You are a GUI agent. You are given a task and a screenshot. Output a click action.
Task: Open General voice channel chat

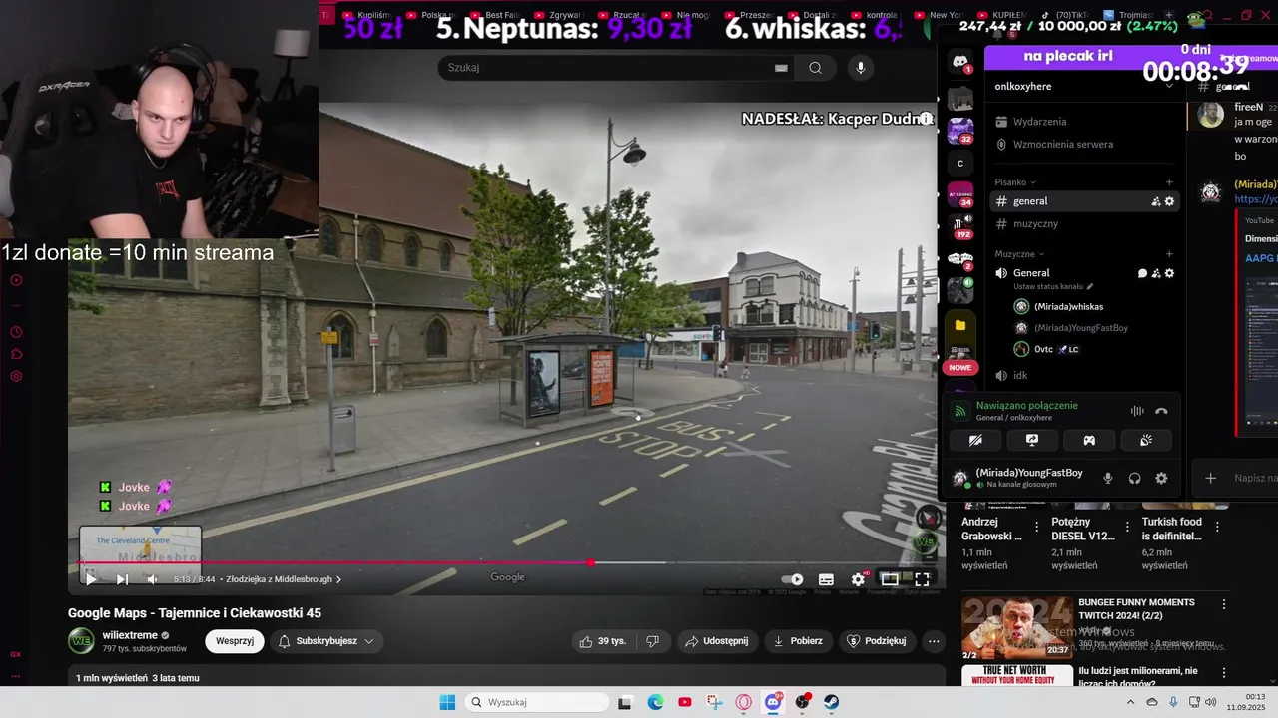pos(1142,273)
